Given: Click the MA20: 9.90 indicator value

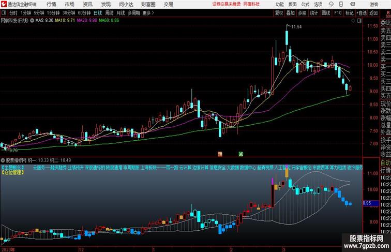Looking at the screenshot, I should [87, 21].
